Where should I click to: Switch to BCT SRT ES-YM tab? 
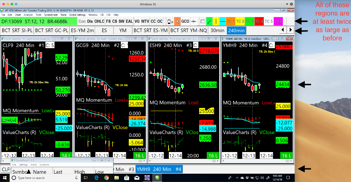151,30
